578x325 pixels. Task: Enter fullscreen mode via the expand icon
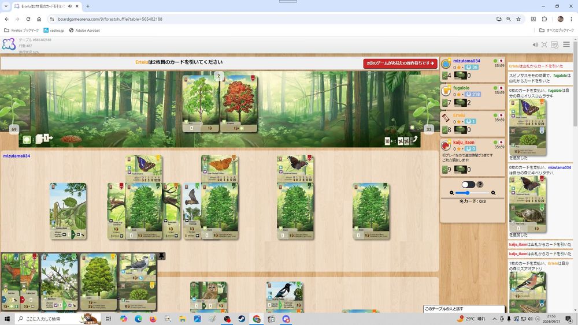(x=544, y=44)
